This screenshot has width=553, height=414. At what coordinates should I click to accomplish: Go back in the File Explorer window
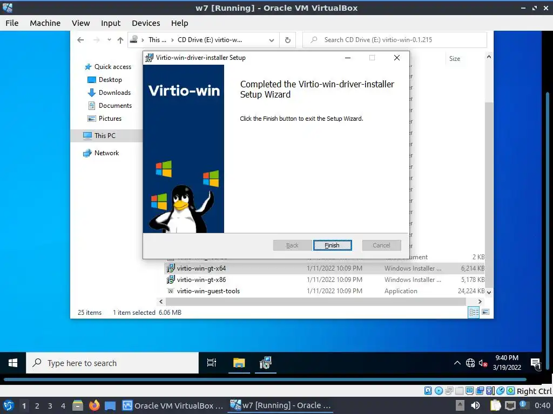pos(80,40)
